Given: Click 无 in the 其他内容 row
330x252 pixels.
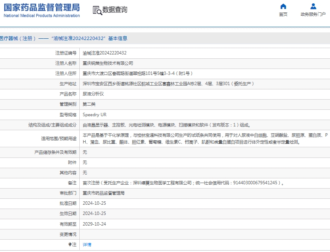Looking at the screenshot, I should tap(85, 173).
